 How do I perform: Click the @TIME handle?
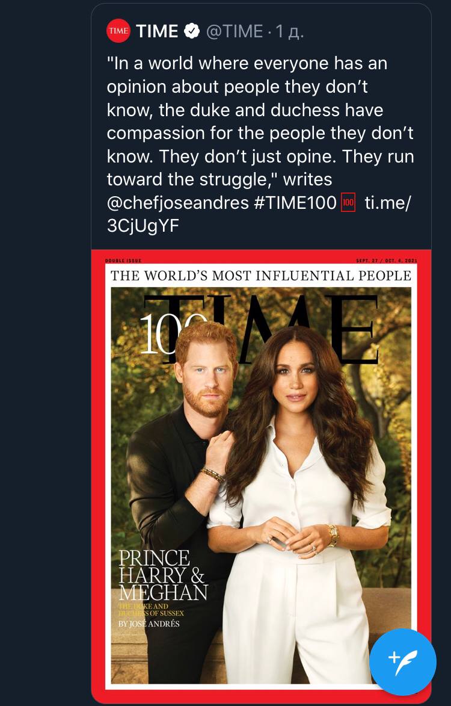[x=235, y=31]
